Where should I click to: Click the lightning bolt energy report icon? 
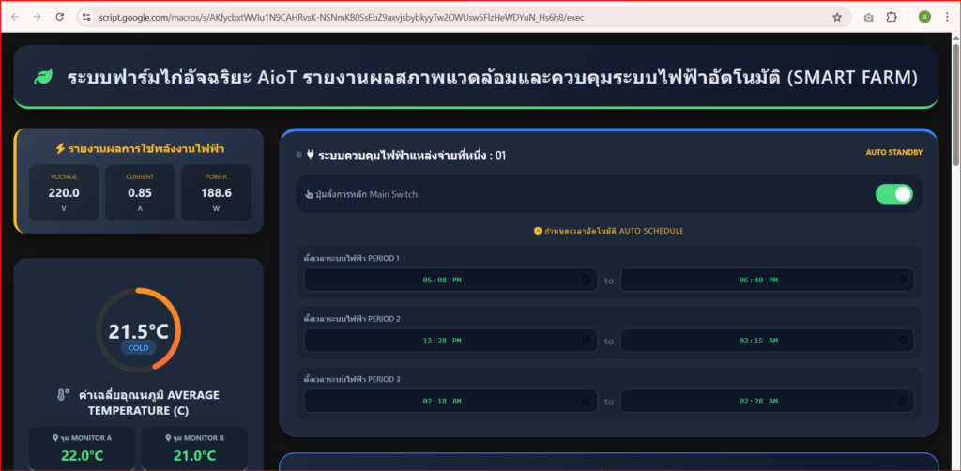tap(60, 148)
